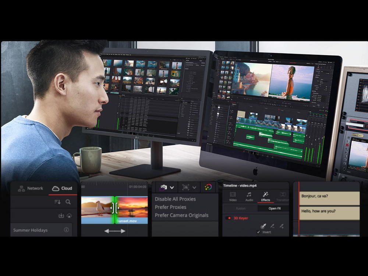Open Summer Holidays project info icon
Screen dimensions: 368x276
tap(66, 230)
